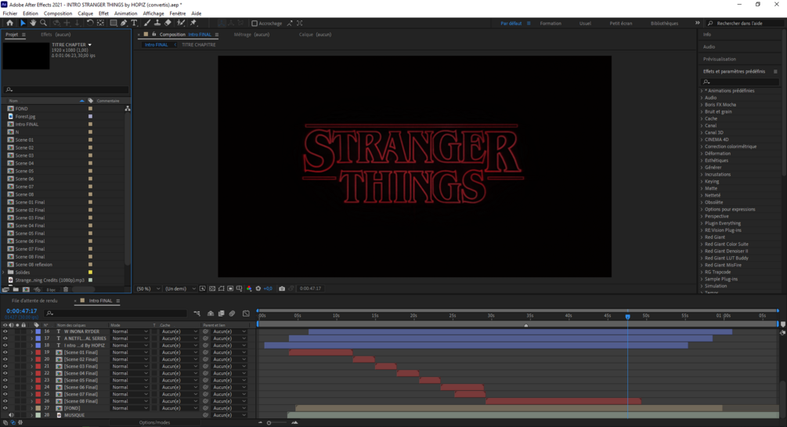This screenshot has width=787, height=427.
Task: Enable the Accrochage snapping checkbox
Action: point(255,23)
